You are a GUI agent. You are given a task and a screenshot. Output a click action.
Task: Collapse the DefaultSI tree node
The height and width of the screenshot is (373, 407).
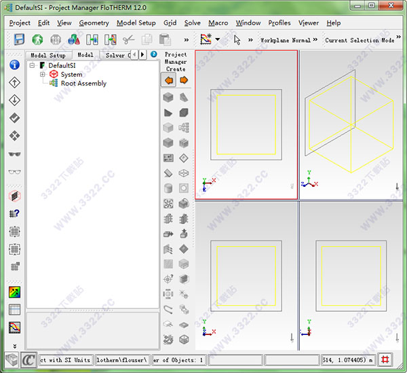coord(32,66)
